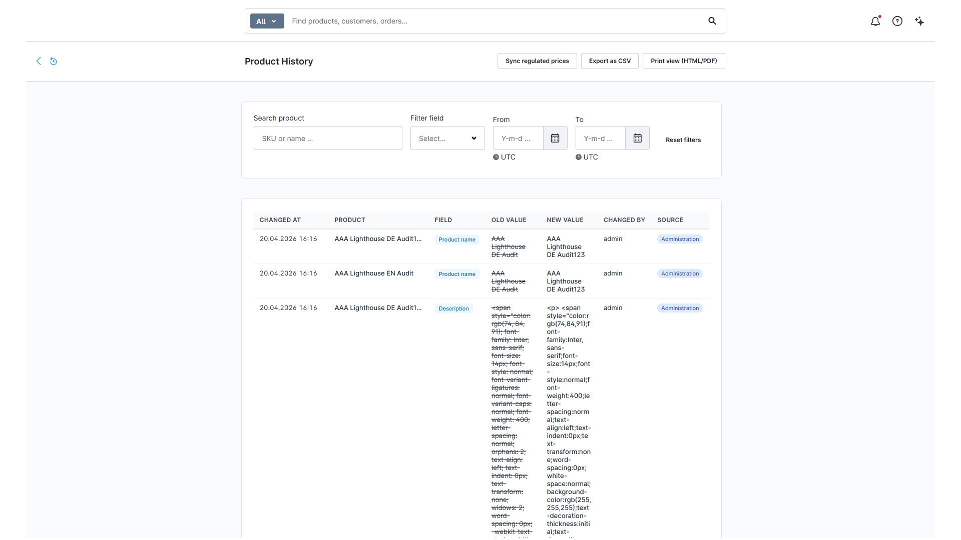The height and width of the screenshot is (540, 961).
Task: Click strikethrough old value in first row
Action: pos(508,247)
